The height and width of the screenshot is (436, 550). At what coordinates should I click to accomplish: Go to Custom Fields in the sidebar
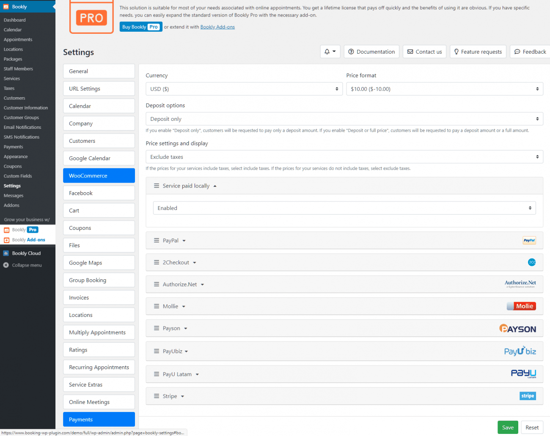pos(18,176)
